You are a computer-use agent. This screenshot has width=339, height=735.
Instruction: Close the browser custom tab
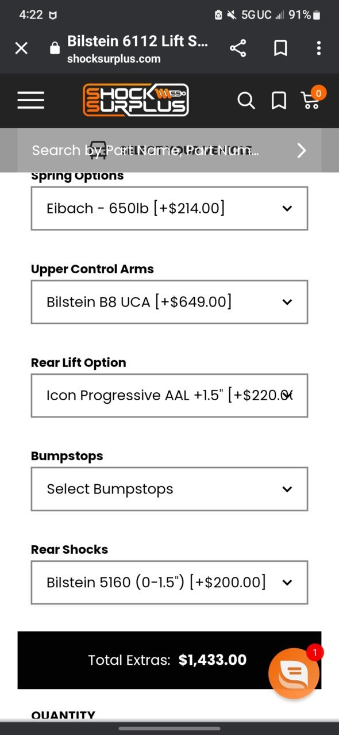click(21, 48)
